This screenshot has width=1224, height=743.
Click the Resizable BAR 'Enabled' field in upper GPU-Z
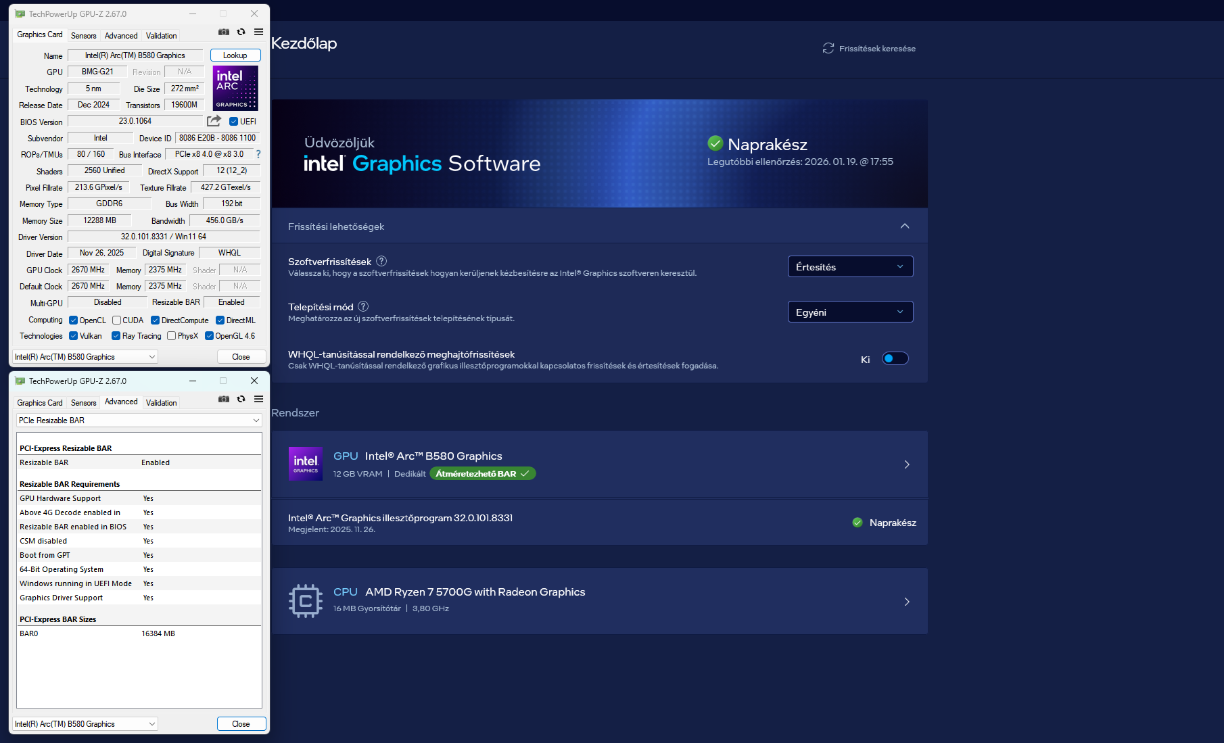(231, 302)
